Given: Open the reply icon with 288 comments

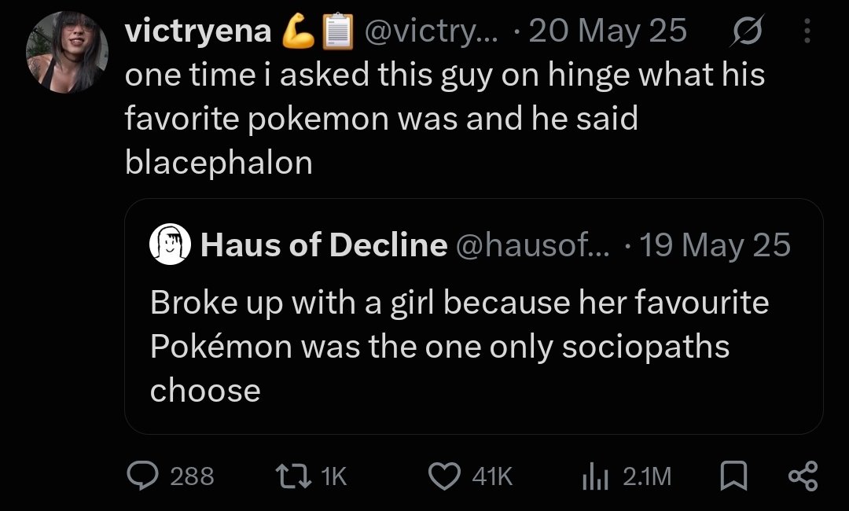Looking at the screenshot, I should 142,476.
